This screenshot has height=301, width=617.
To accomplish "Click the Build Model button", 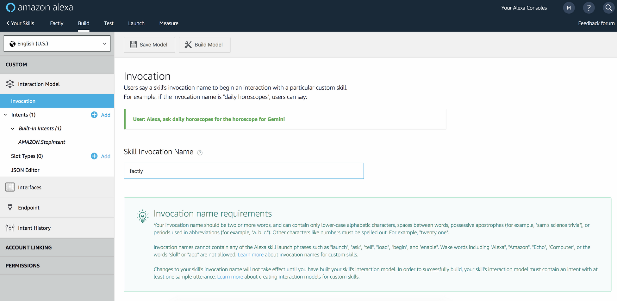I will 204,45.
